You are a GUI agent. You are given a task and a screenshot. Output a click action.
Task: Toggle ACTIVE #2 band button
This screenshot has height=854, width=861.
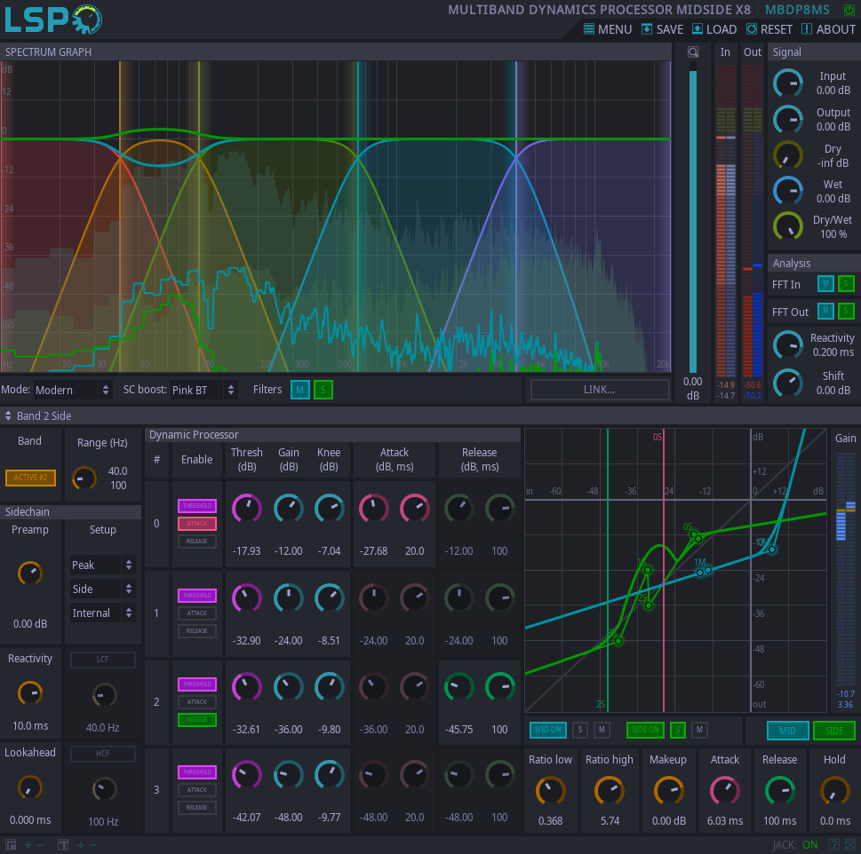click(x=31, y=478)
